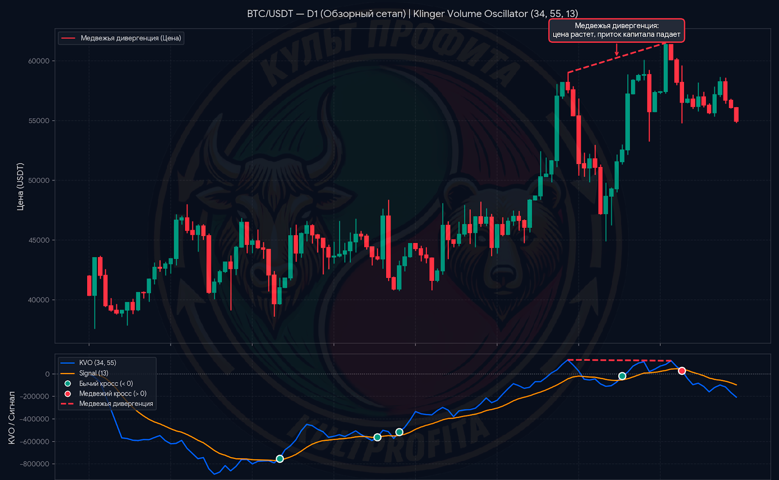Click the dashed divergence legend icon

click(67, 404)
